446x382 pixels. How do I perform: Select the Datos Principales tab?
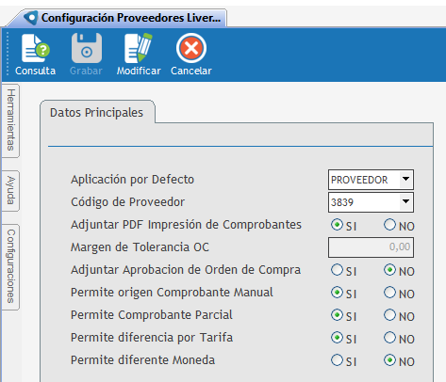pos(97,113)
